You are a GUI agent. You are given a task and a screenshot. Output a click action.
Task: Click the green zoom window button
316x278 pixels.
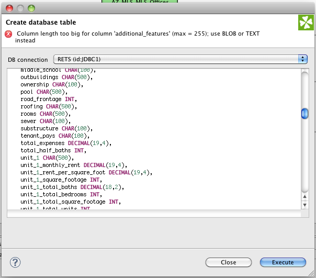point(31,8)
